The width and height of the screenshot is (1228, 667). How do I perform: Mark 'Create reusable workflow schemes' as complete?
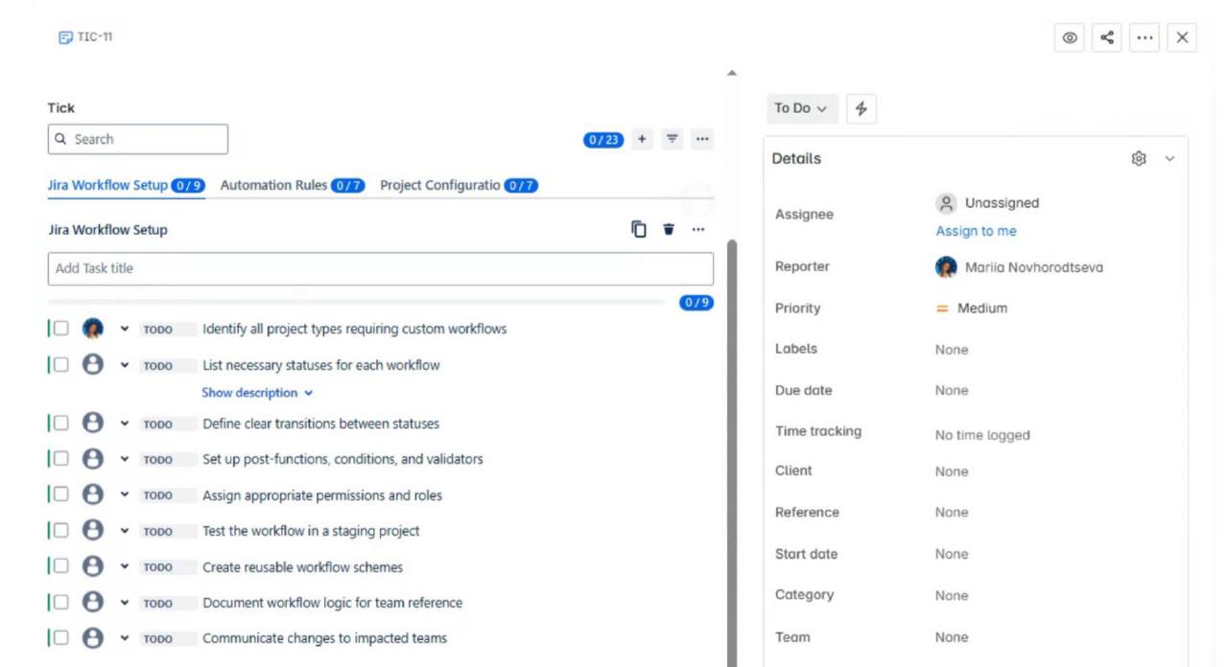click(60, 566)
